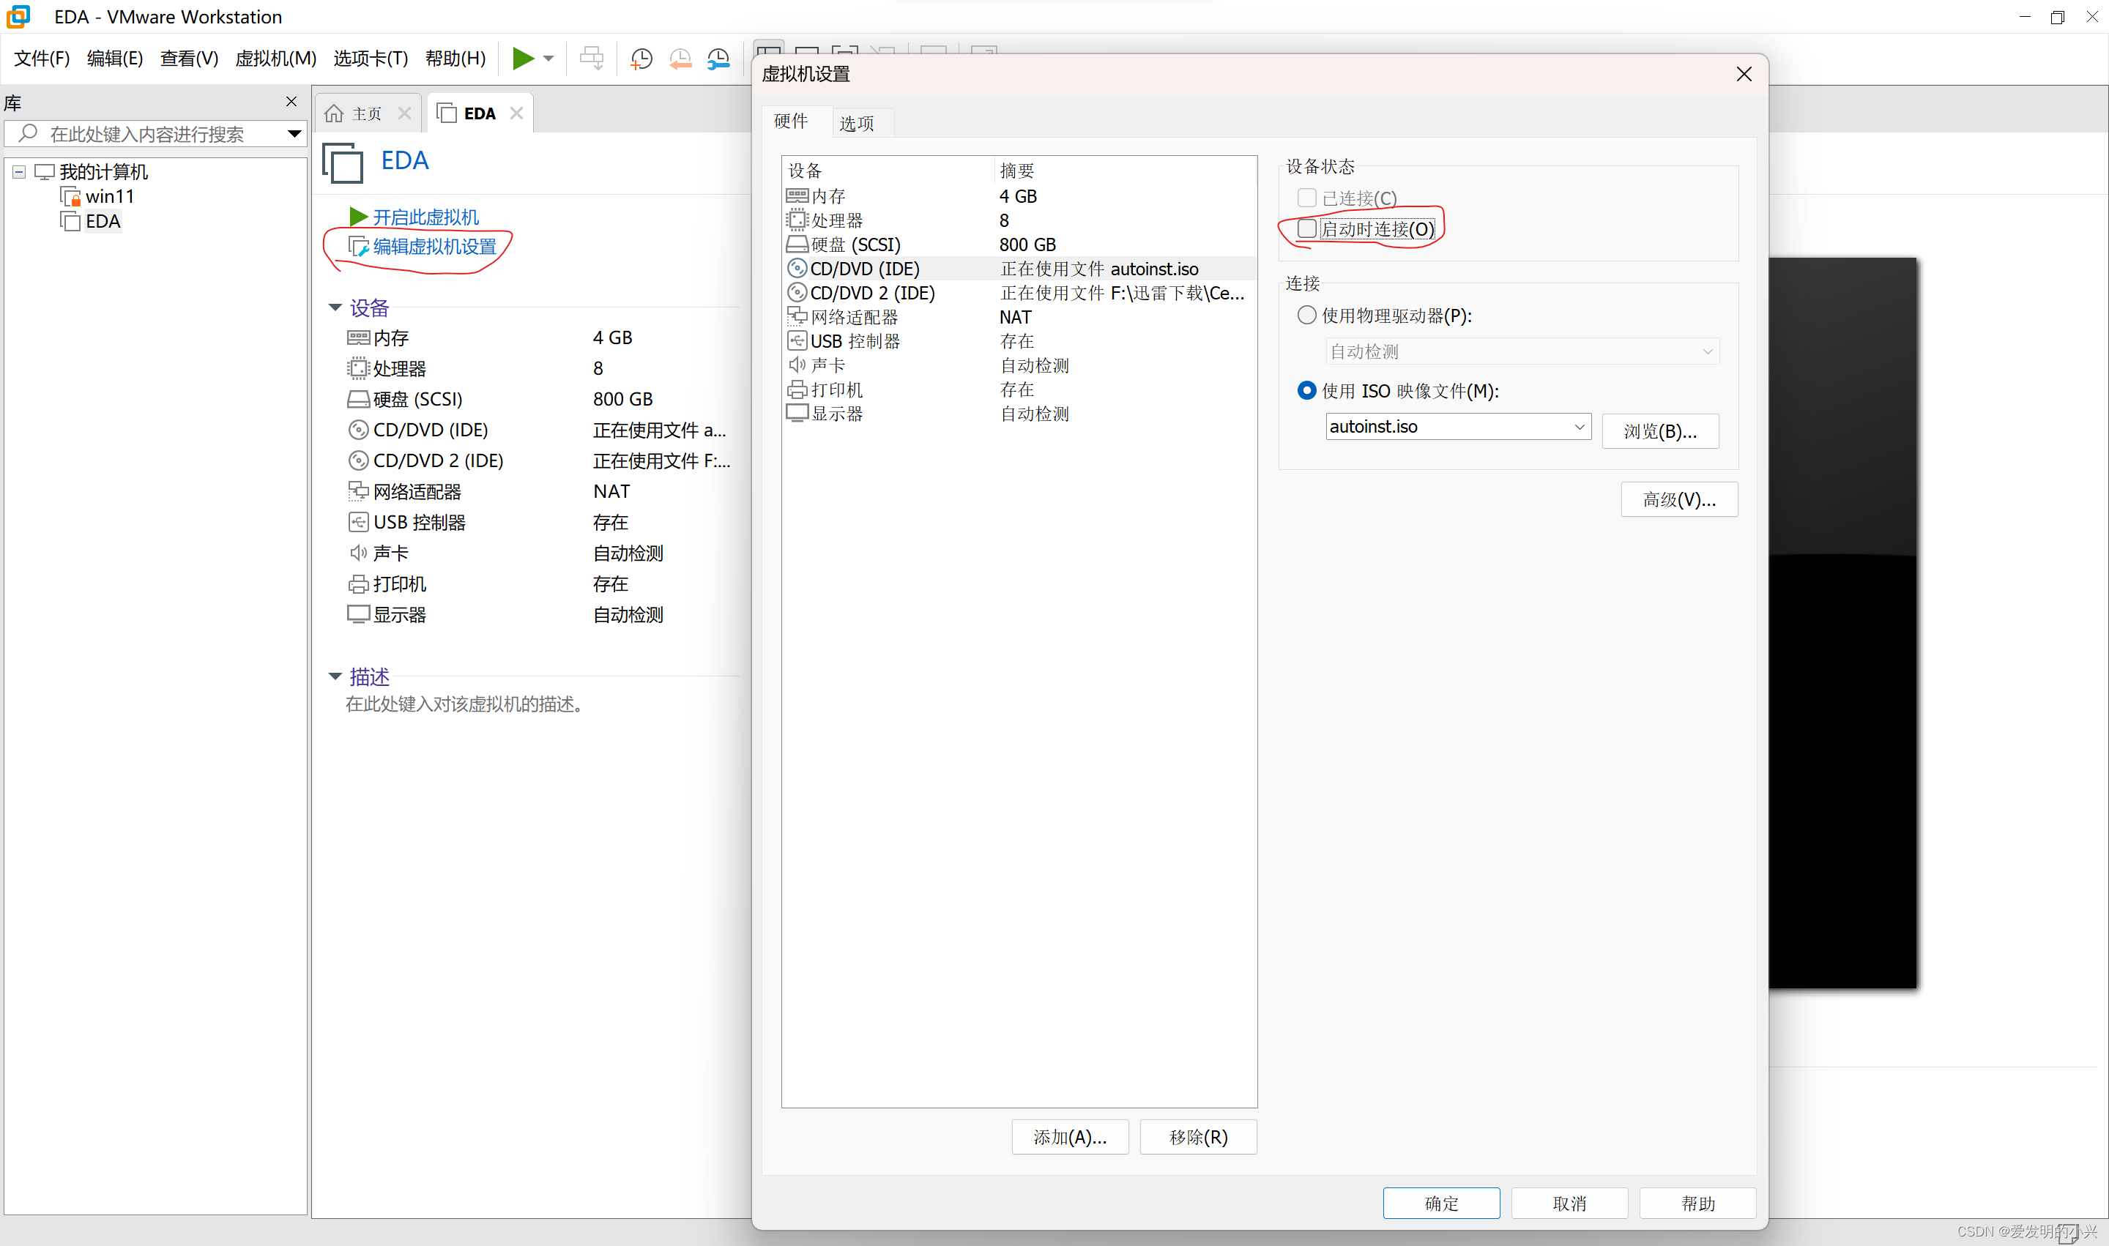
Task: Select USB 控制器 in hardware list
Action: point(1019,342)
